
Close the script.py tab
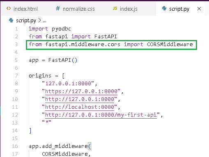pos(199,9)
